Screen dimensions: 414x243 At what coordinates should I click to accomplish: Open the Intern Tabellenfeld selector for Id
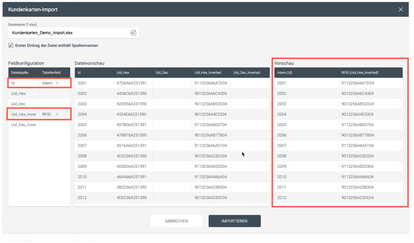click(x=48, y=83)
